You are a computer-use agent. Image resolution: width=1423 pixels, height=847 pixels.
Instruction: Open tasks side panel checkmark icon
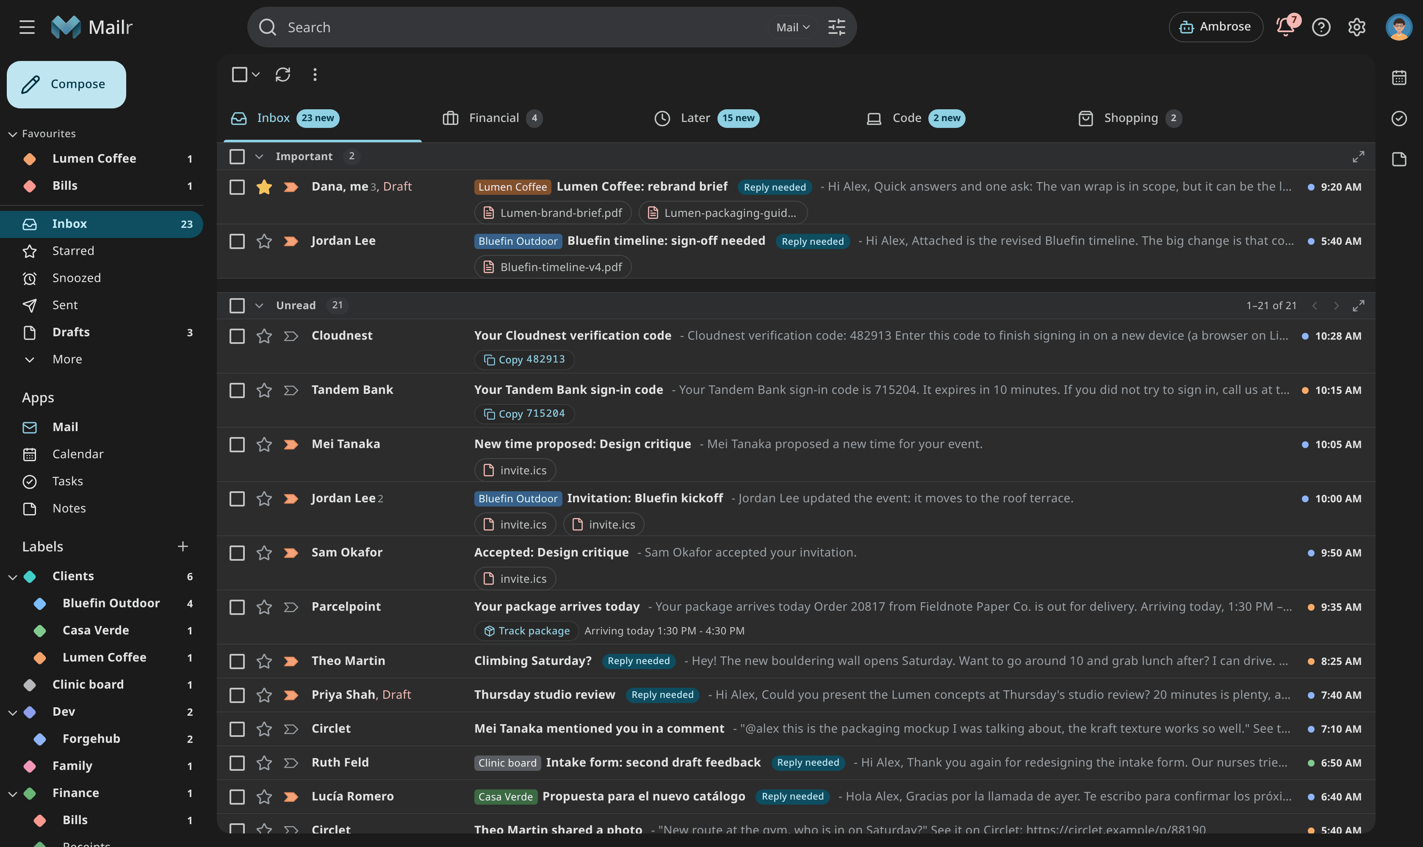[x=1398, y=118]
